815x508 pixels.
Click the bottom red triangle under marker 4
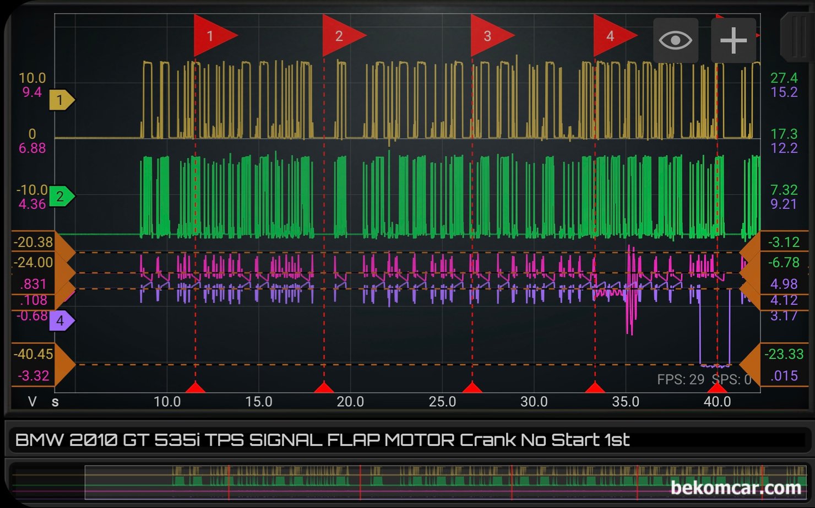[x=595, y=387]
